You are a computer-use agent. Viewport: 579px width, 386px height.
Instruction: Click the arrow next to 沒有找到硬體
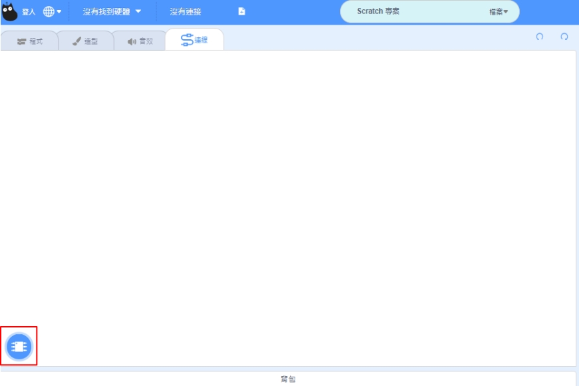[138, 12]
